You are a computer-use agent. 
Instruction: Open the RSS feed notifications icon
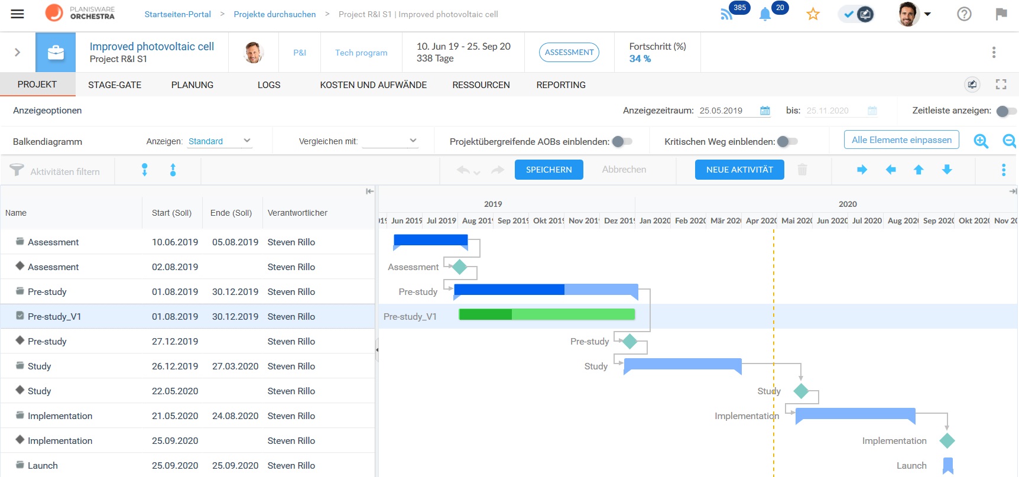tap(726, 15)
